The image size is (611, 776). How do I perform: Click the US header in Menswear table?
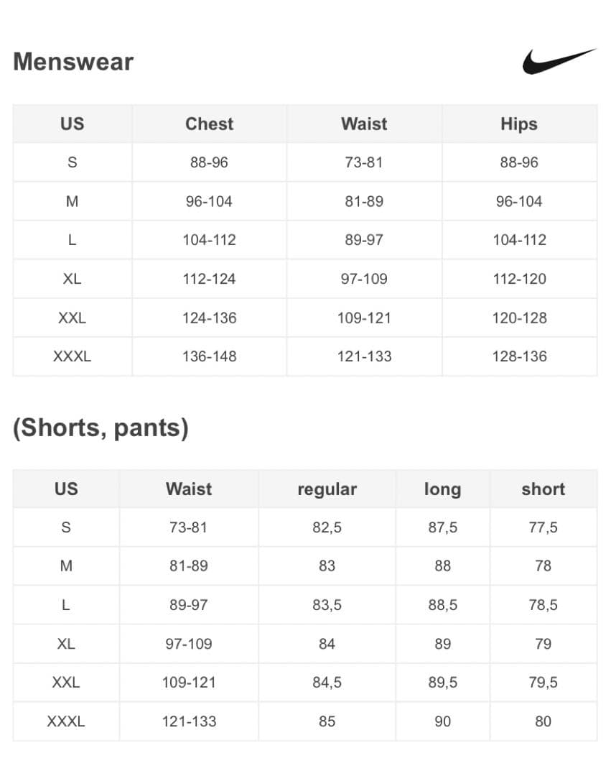[x=72, y=124]
